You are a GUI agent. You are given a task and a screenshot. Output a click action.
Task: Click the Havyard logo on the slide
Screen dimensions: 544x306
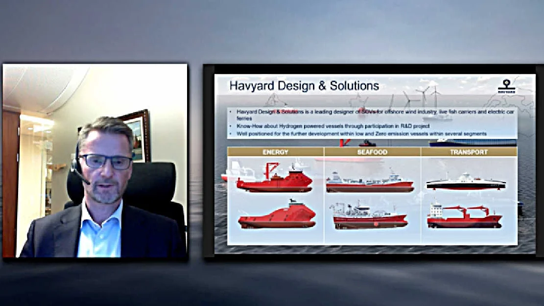click(x=508, y=85)
